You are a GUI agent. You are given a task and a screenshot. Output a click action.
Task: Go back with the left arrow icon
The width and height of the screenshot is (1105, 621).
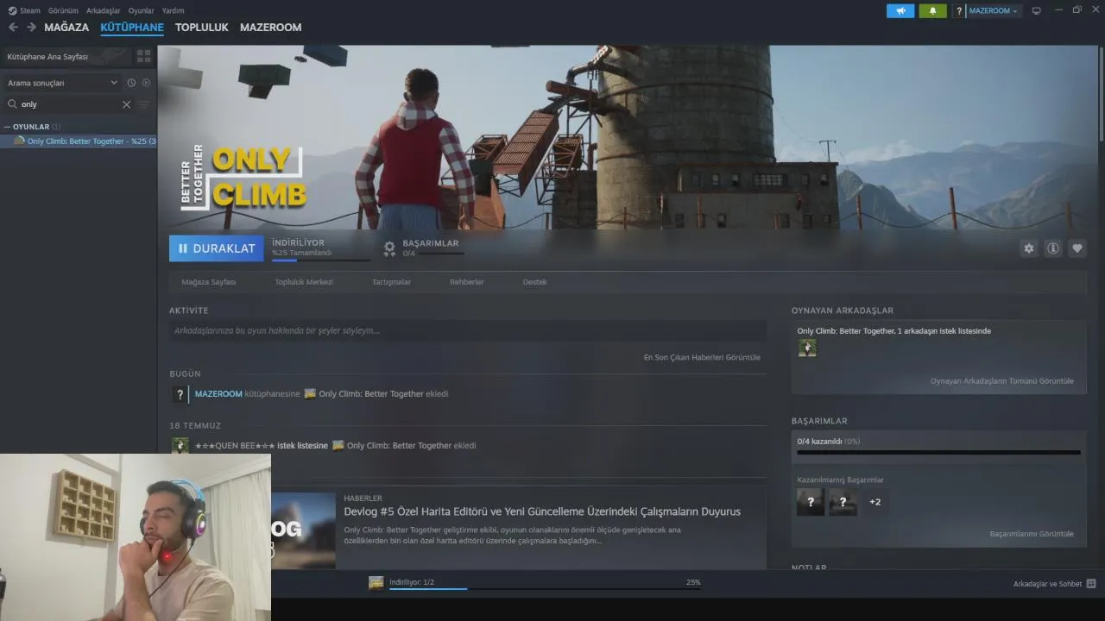tap(13, 28)
